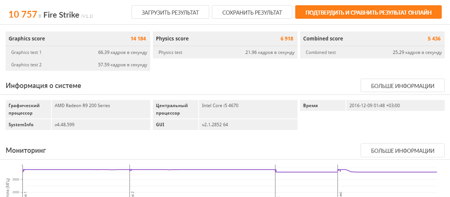Select the Graphics test 1 row
The height and width of the screenshot is (197, 450).
coord(78,52)
